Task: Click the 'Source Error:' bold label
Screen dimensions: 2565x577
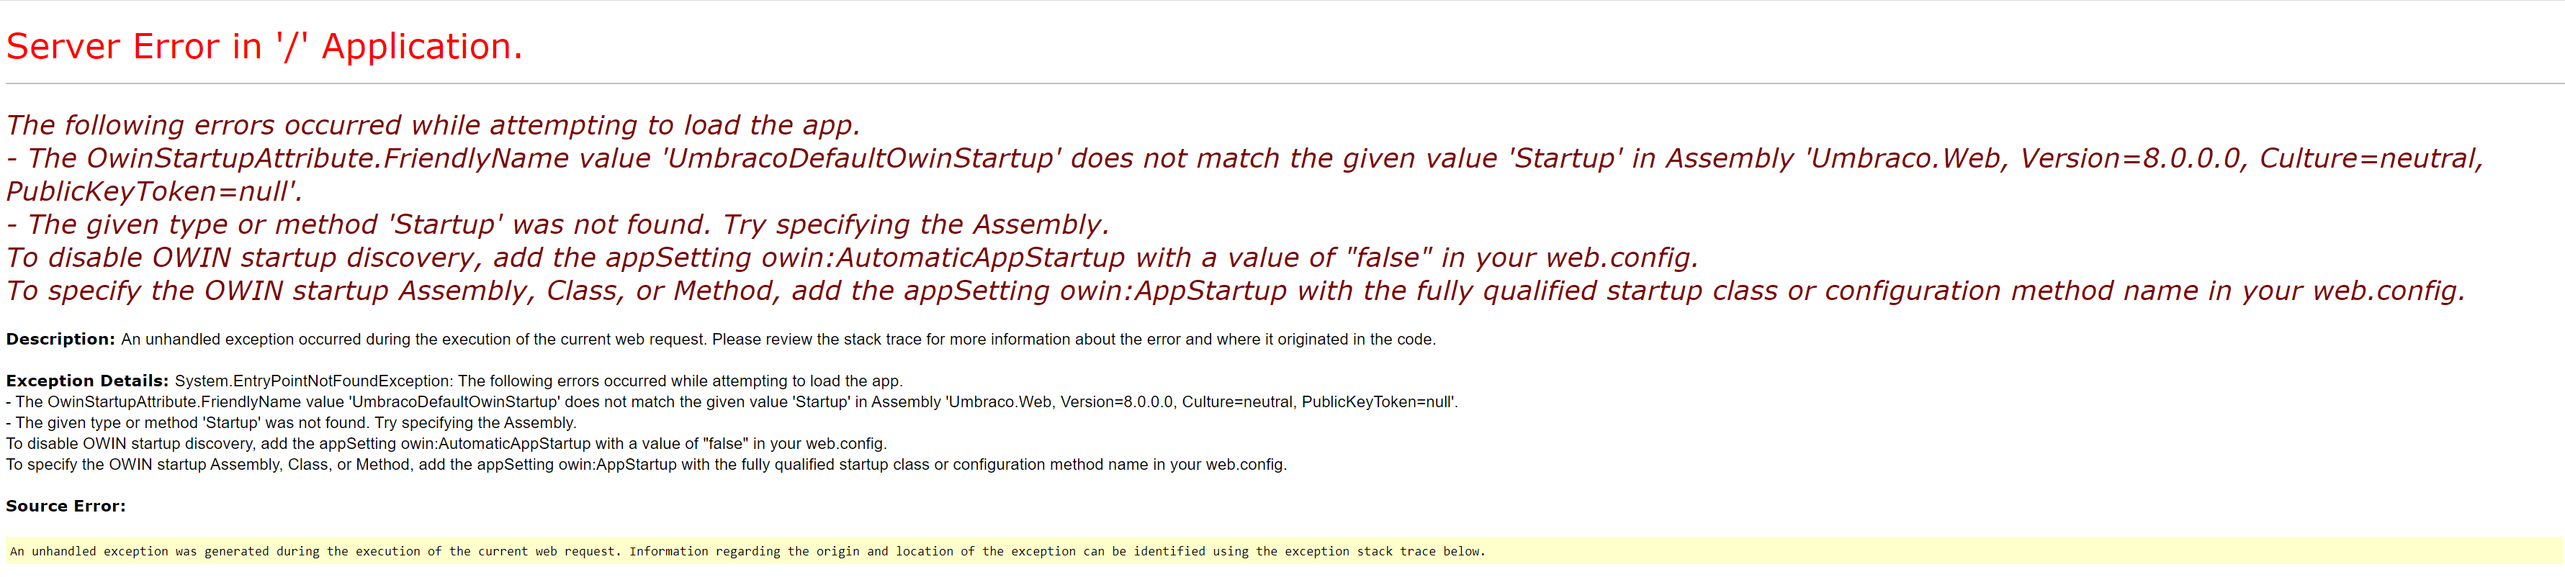Action: 66,506
